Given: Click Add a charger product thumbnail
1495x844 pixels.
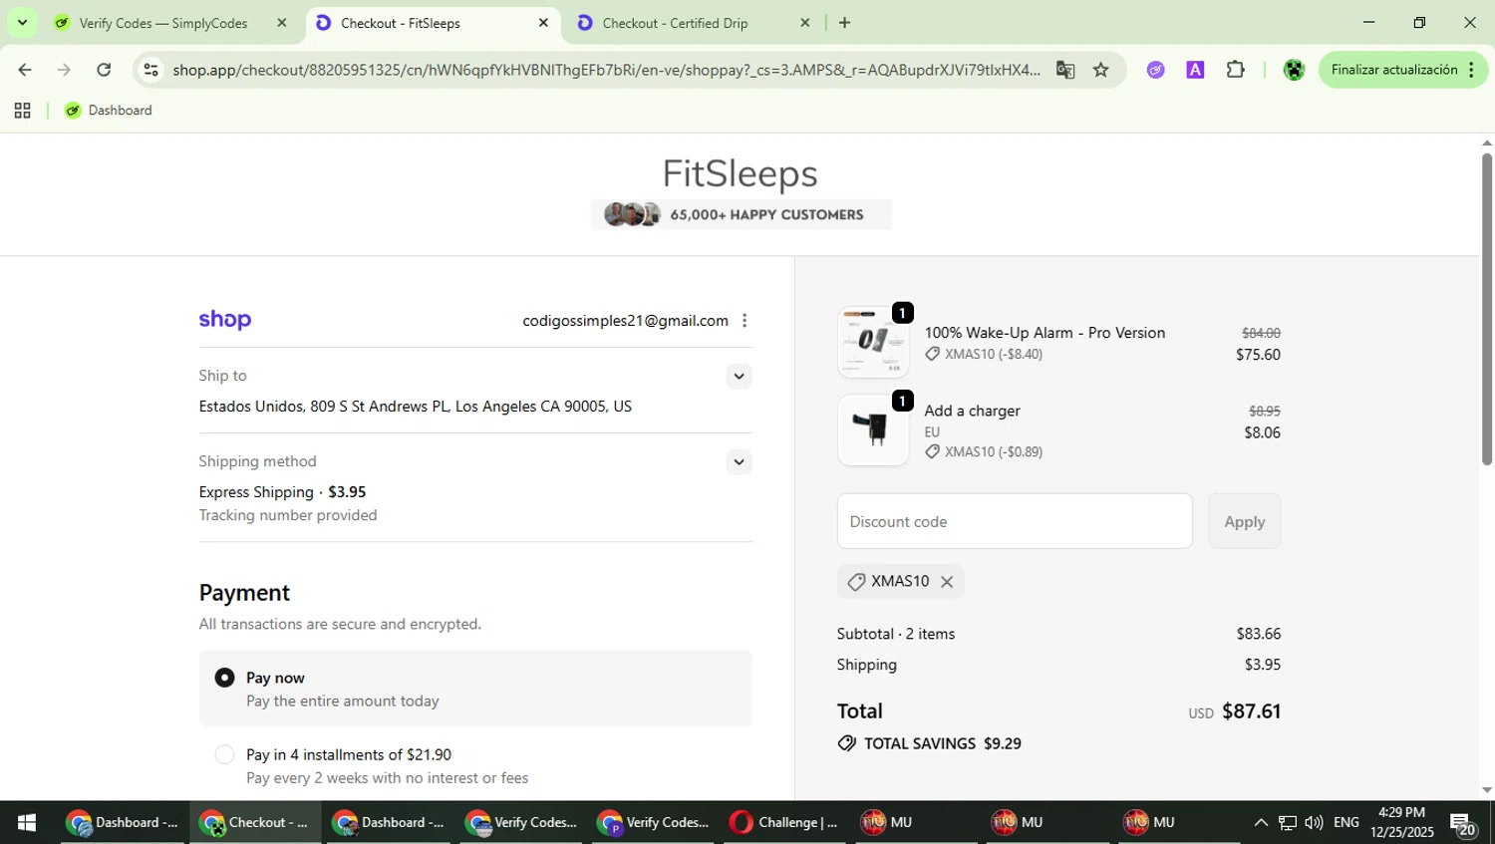Looking at the screenshot, I should [873, 429].
